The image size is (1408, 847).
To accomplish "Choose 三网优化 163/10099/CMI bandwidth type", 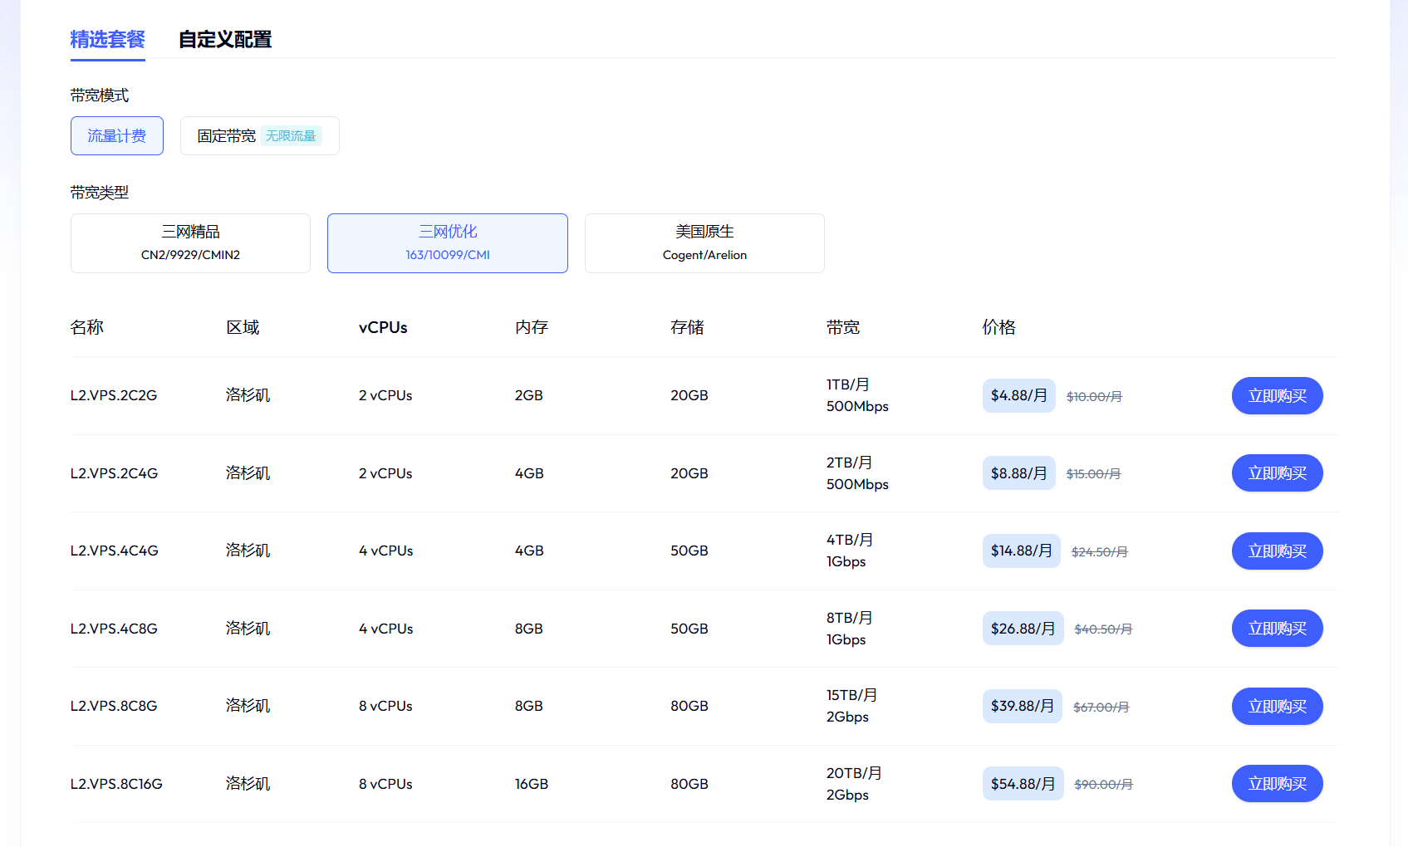I will (448, 243).
